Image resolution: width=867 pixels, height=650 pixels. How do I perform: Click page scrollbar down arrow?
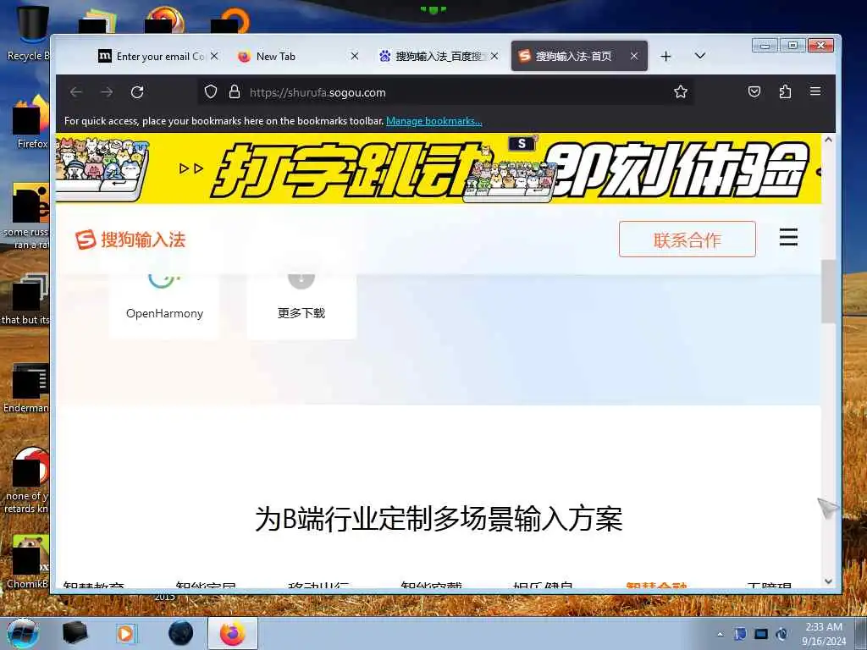828,581
